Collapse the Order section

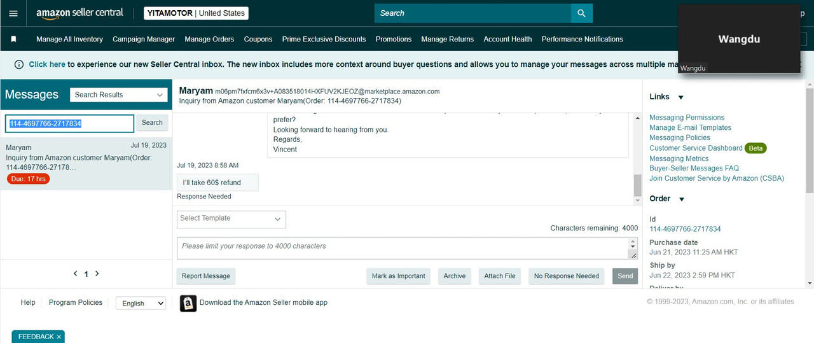click(x=682, y=199)
